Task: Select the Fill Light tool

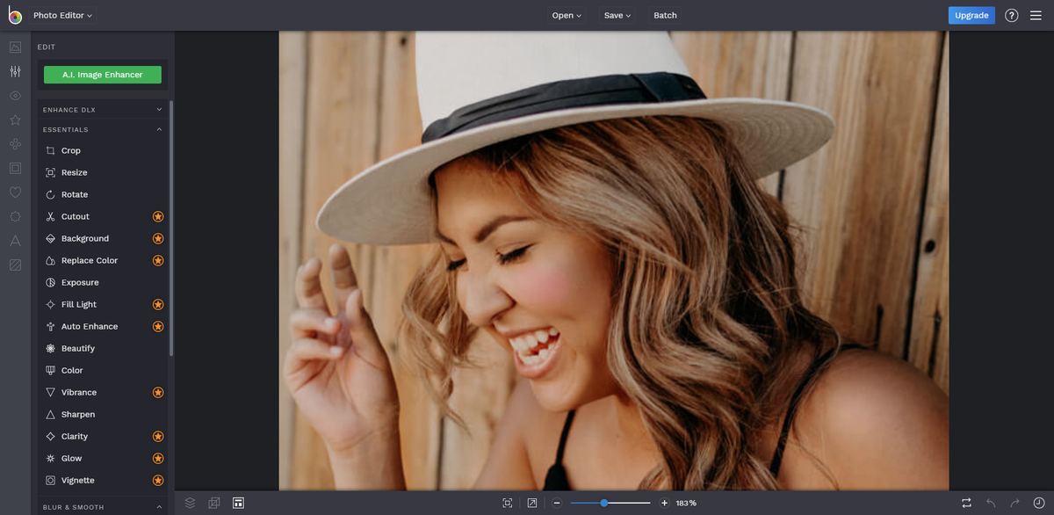Action: (x=103, y=304)
